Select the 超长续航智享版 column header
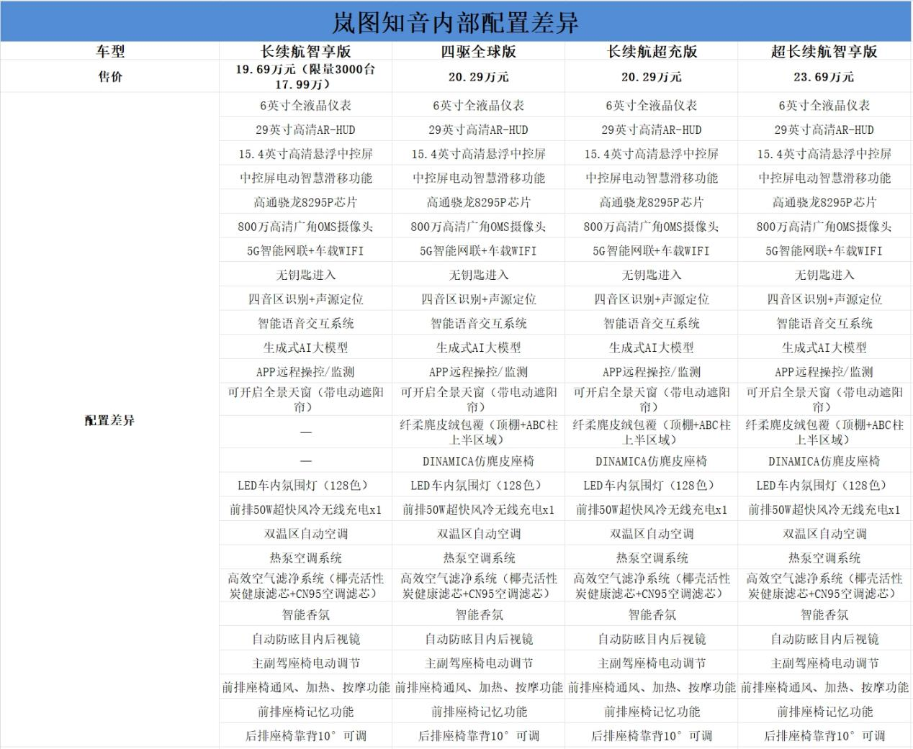The image size is (913, 749). point(824,51)
